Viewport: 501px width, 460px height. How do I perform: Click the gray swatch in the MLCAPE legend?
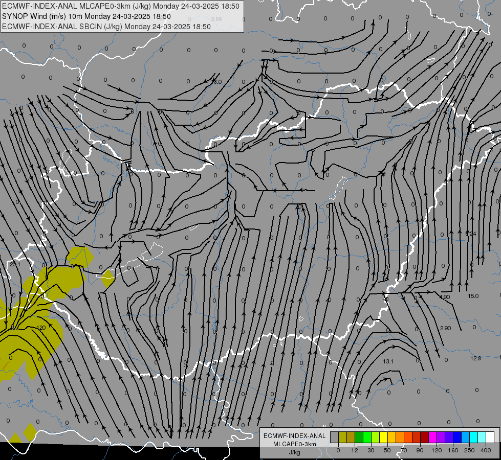tap(335, 438)
